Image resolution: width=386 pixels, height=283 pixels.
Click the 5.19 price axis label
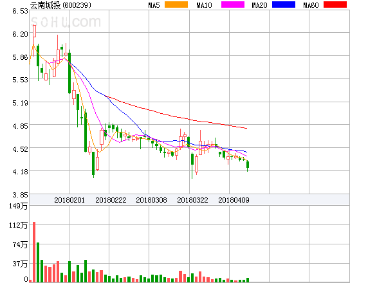20,103
